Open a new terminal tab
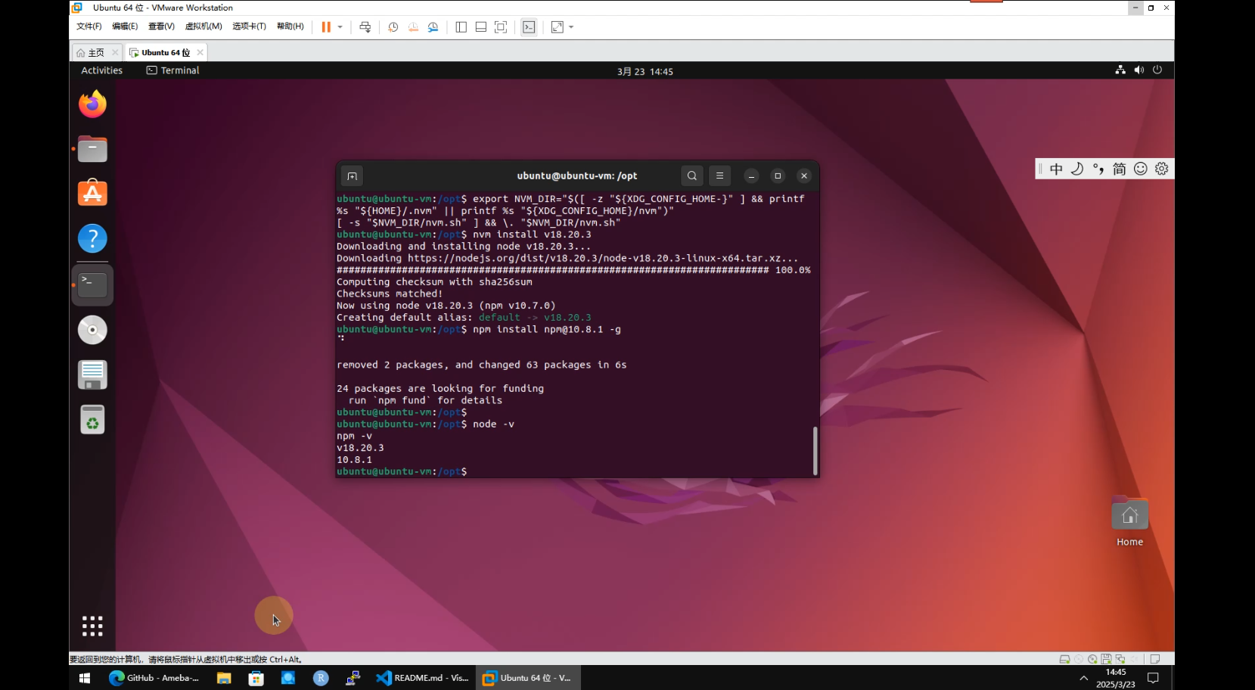Viewport: 1255px width, 690px height. [352, 176]
